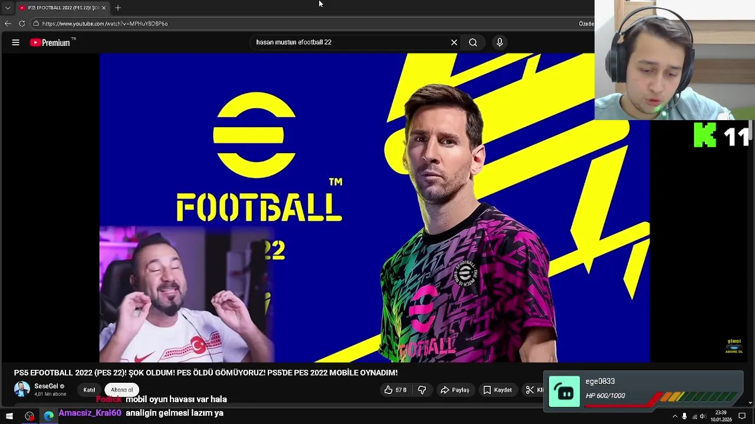Open system volume tray icon
Image resolution: width=755 pixels, height=424 pixels.
(x=703, y=416)
